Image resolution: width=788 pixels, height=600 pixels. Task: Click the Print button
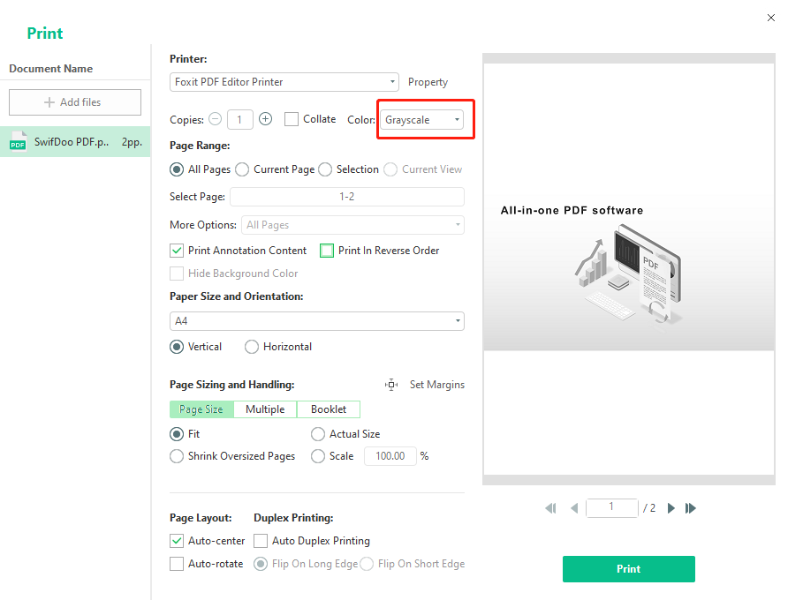click(628, 569)
